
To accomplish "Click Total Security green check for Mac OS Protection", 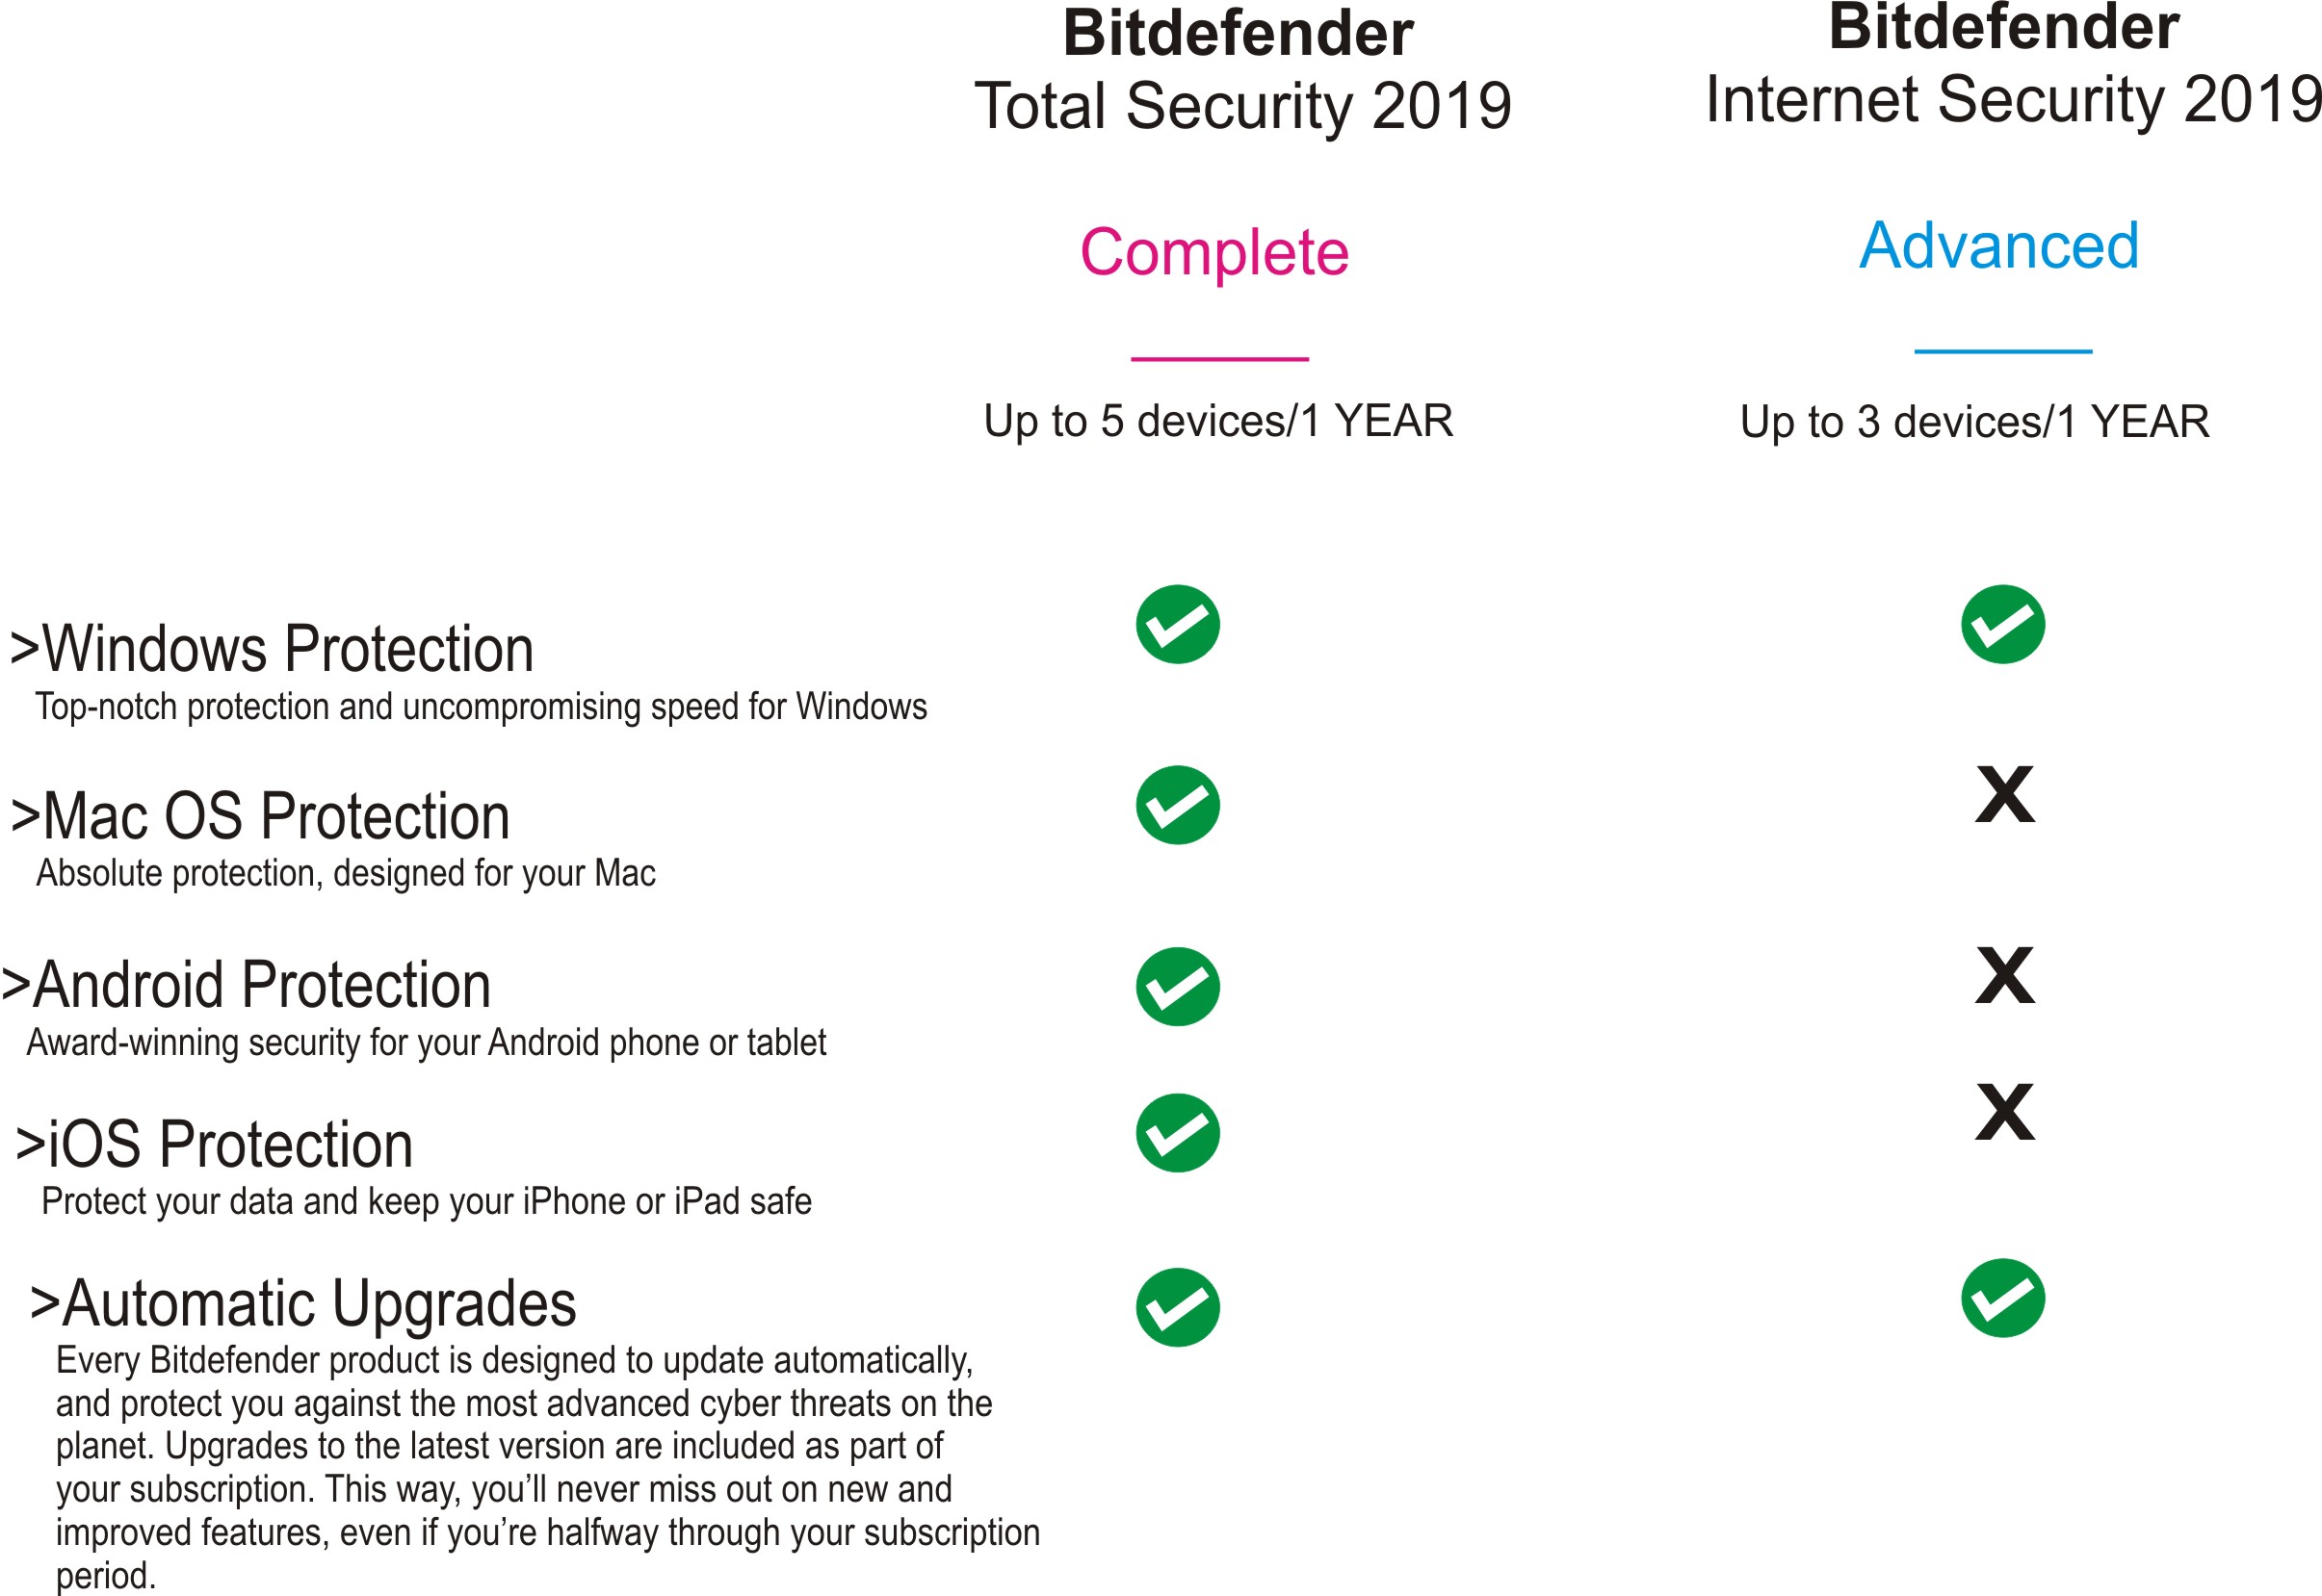I will (1178, 805).
